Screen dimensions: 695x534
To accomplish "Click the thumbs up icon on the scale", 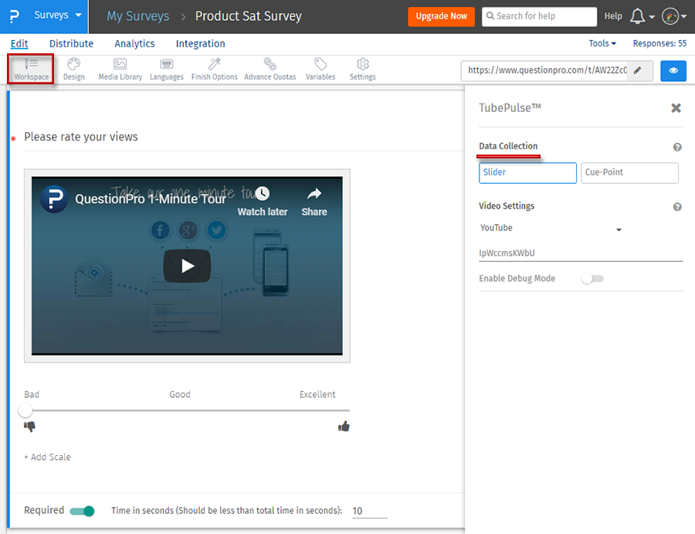I will pyautogui.click(x=344, y=426).
